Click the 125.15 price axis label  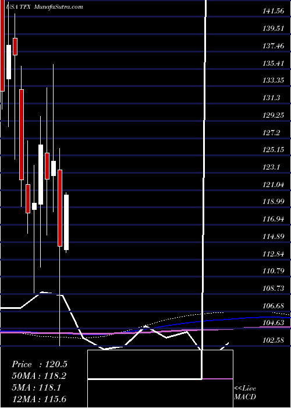click(x=274, y=150)
